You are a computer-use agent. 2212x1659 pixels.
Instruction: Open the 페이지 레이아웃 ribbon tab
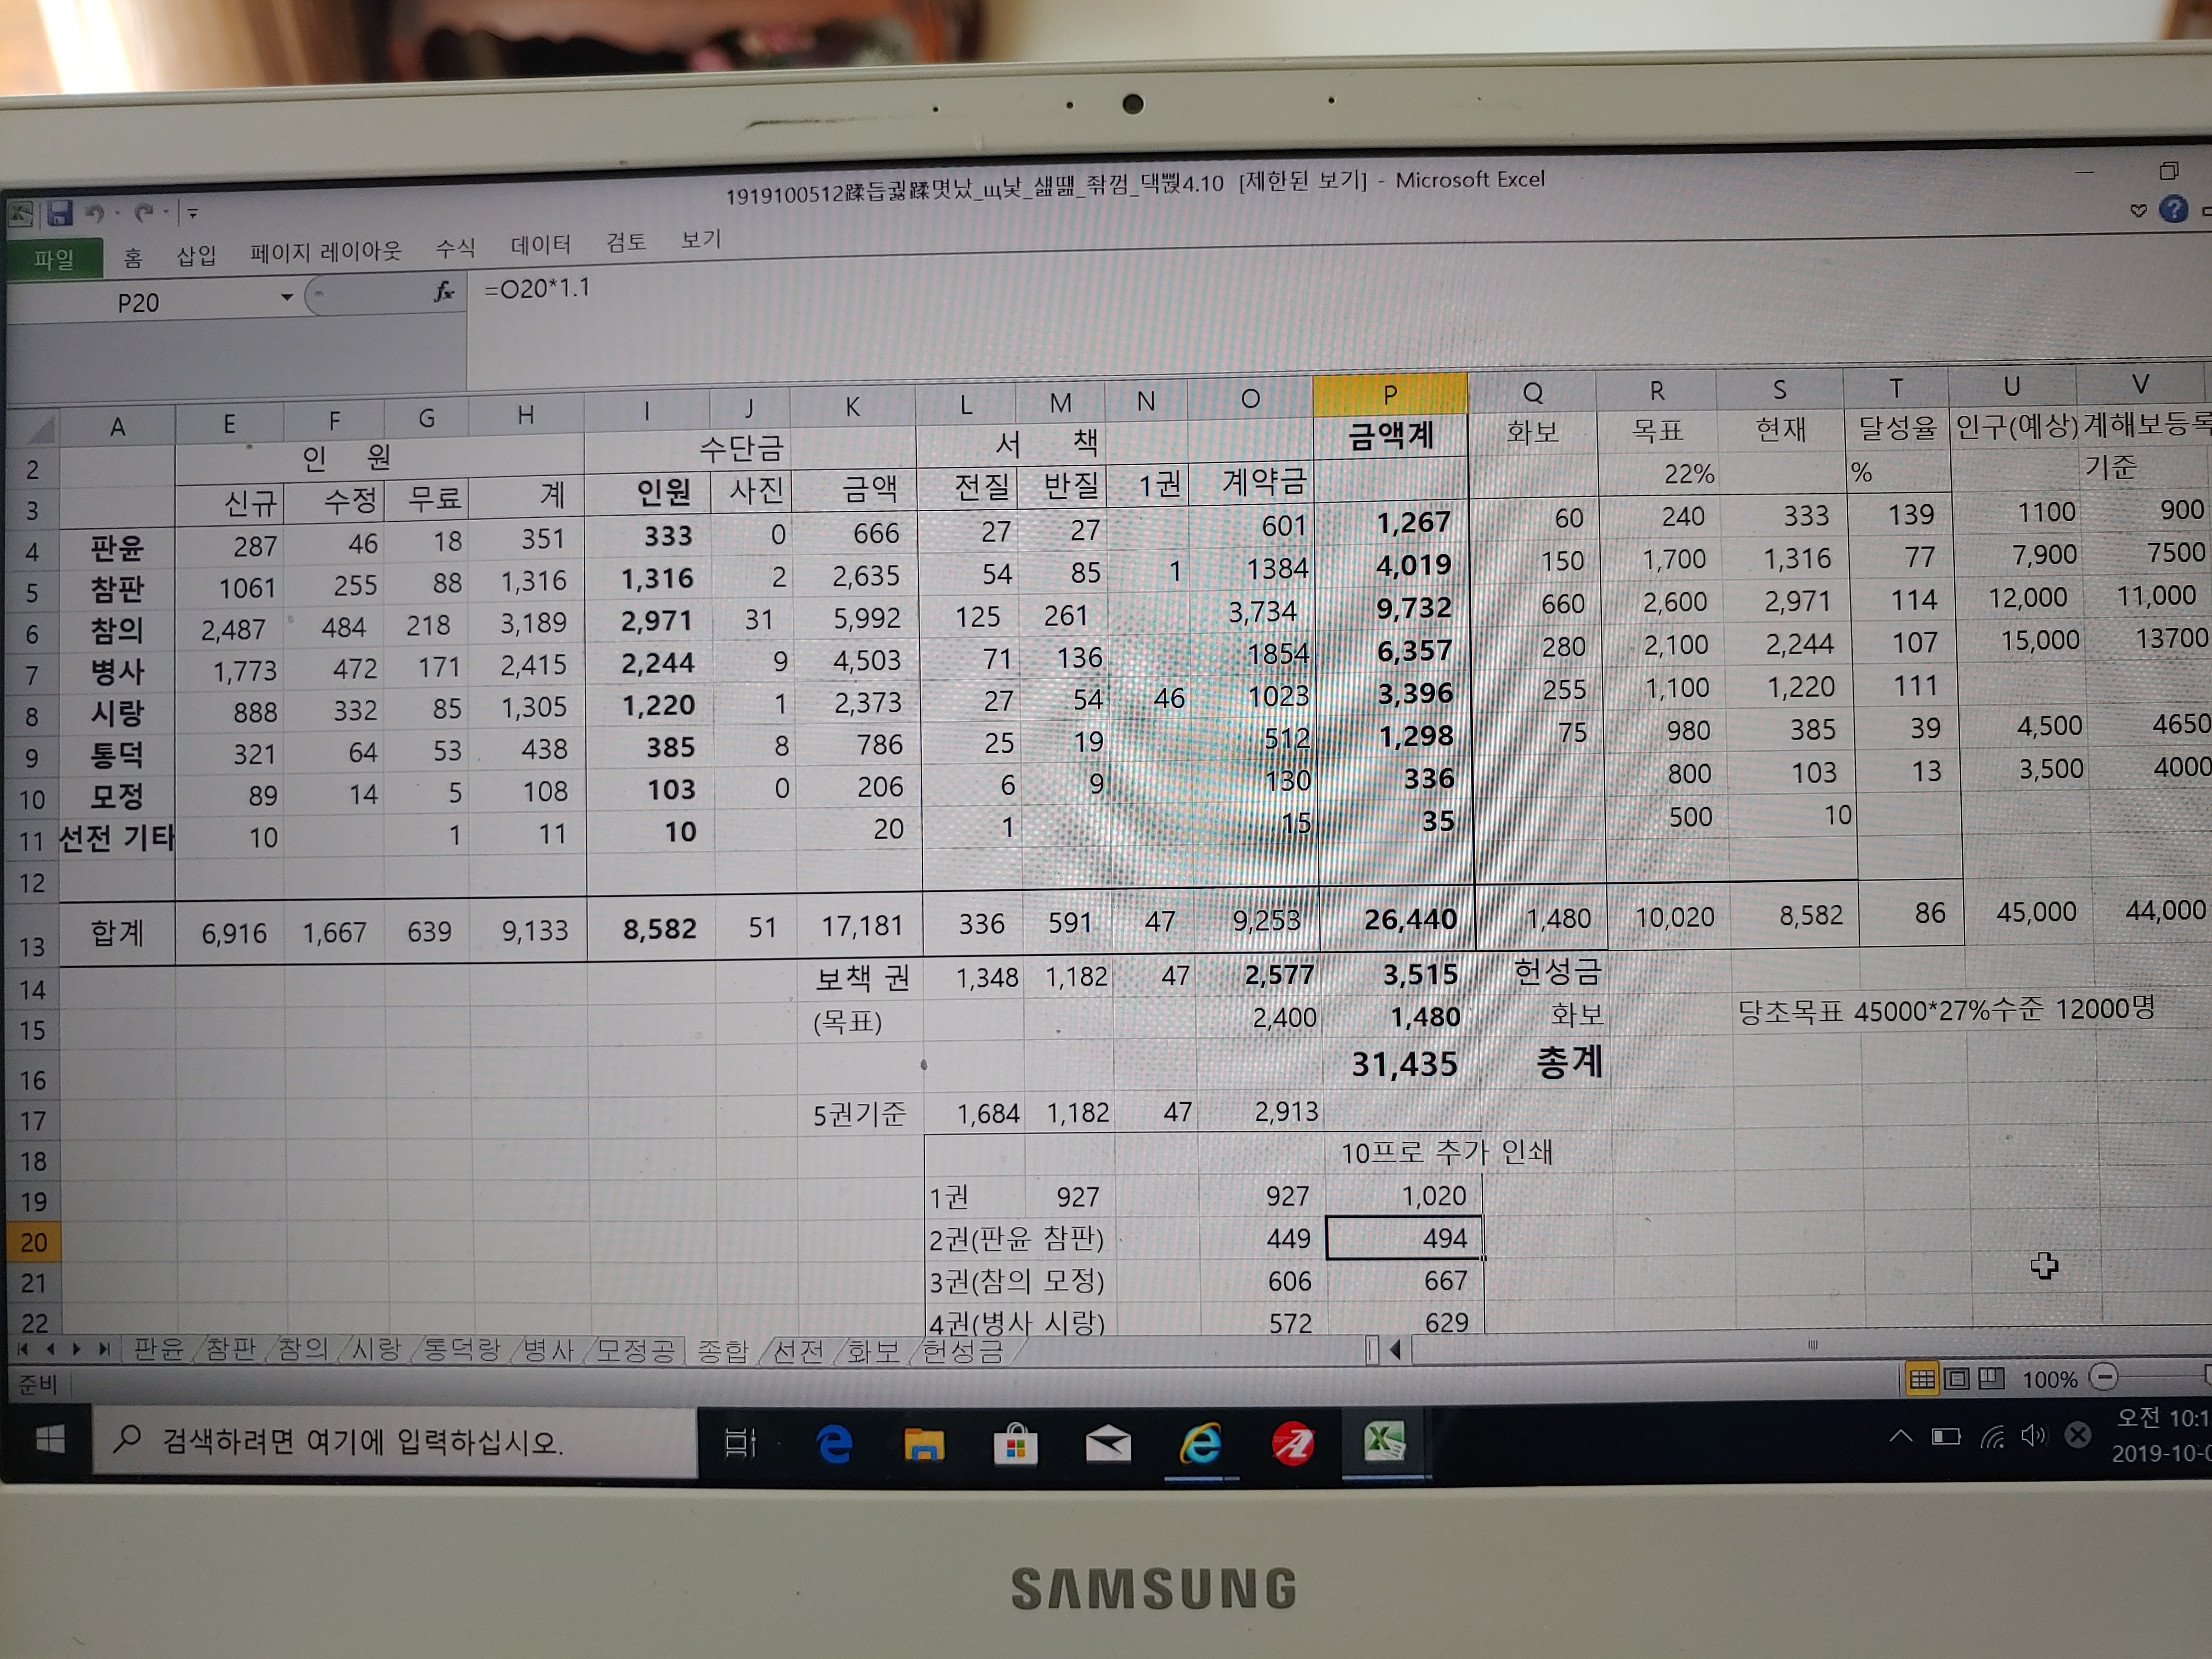click(x=325, y=251)
